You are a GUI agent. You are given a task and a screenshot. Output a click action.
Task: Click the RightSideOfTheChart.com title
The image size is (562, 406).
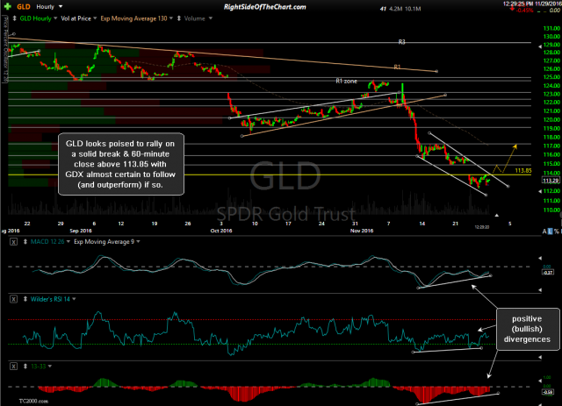[265, 7]
